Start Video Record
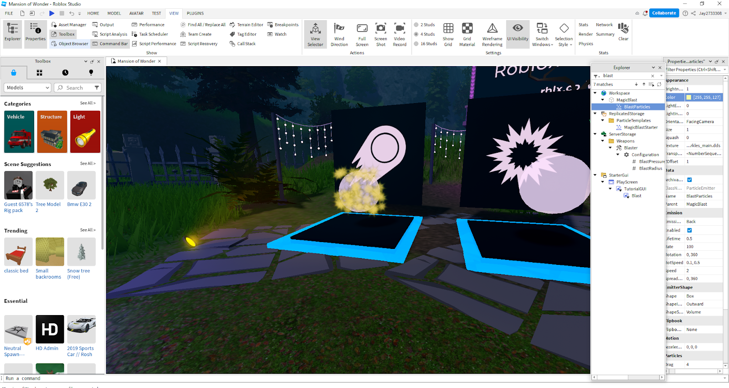Screen dimensions: 729x388 click(x=400, y=34)
